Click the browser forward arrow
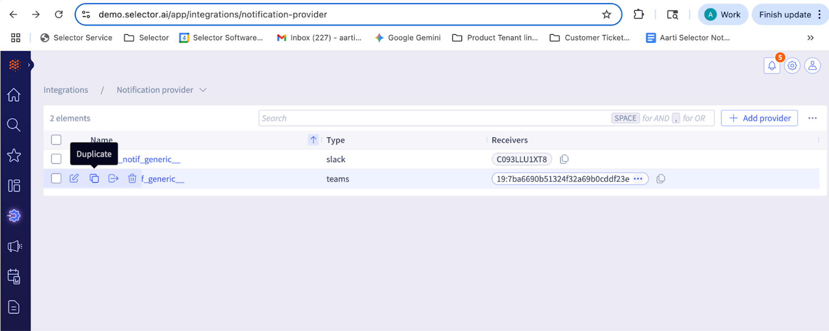 [36, 14]
